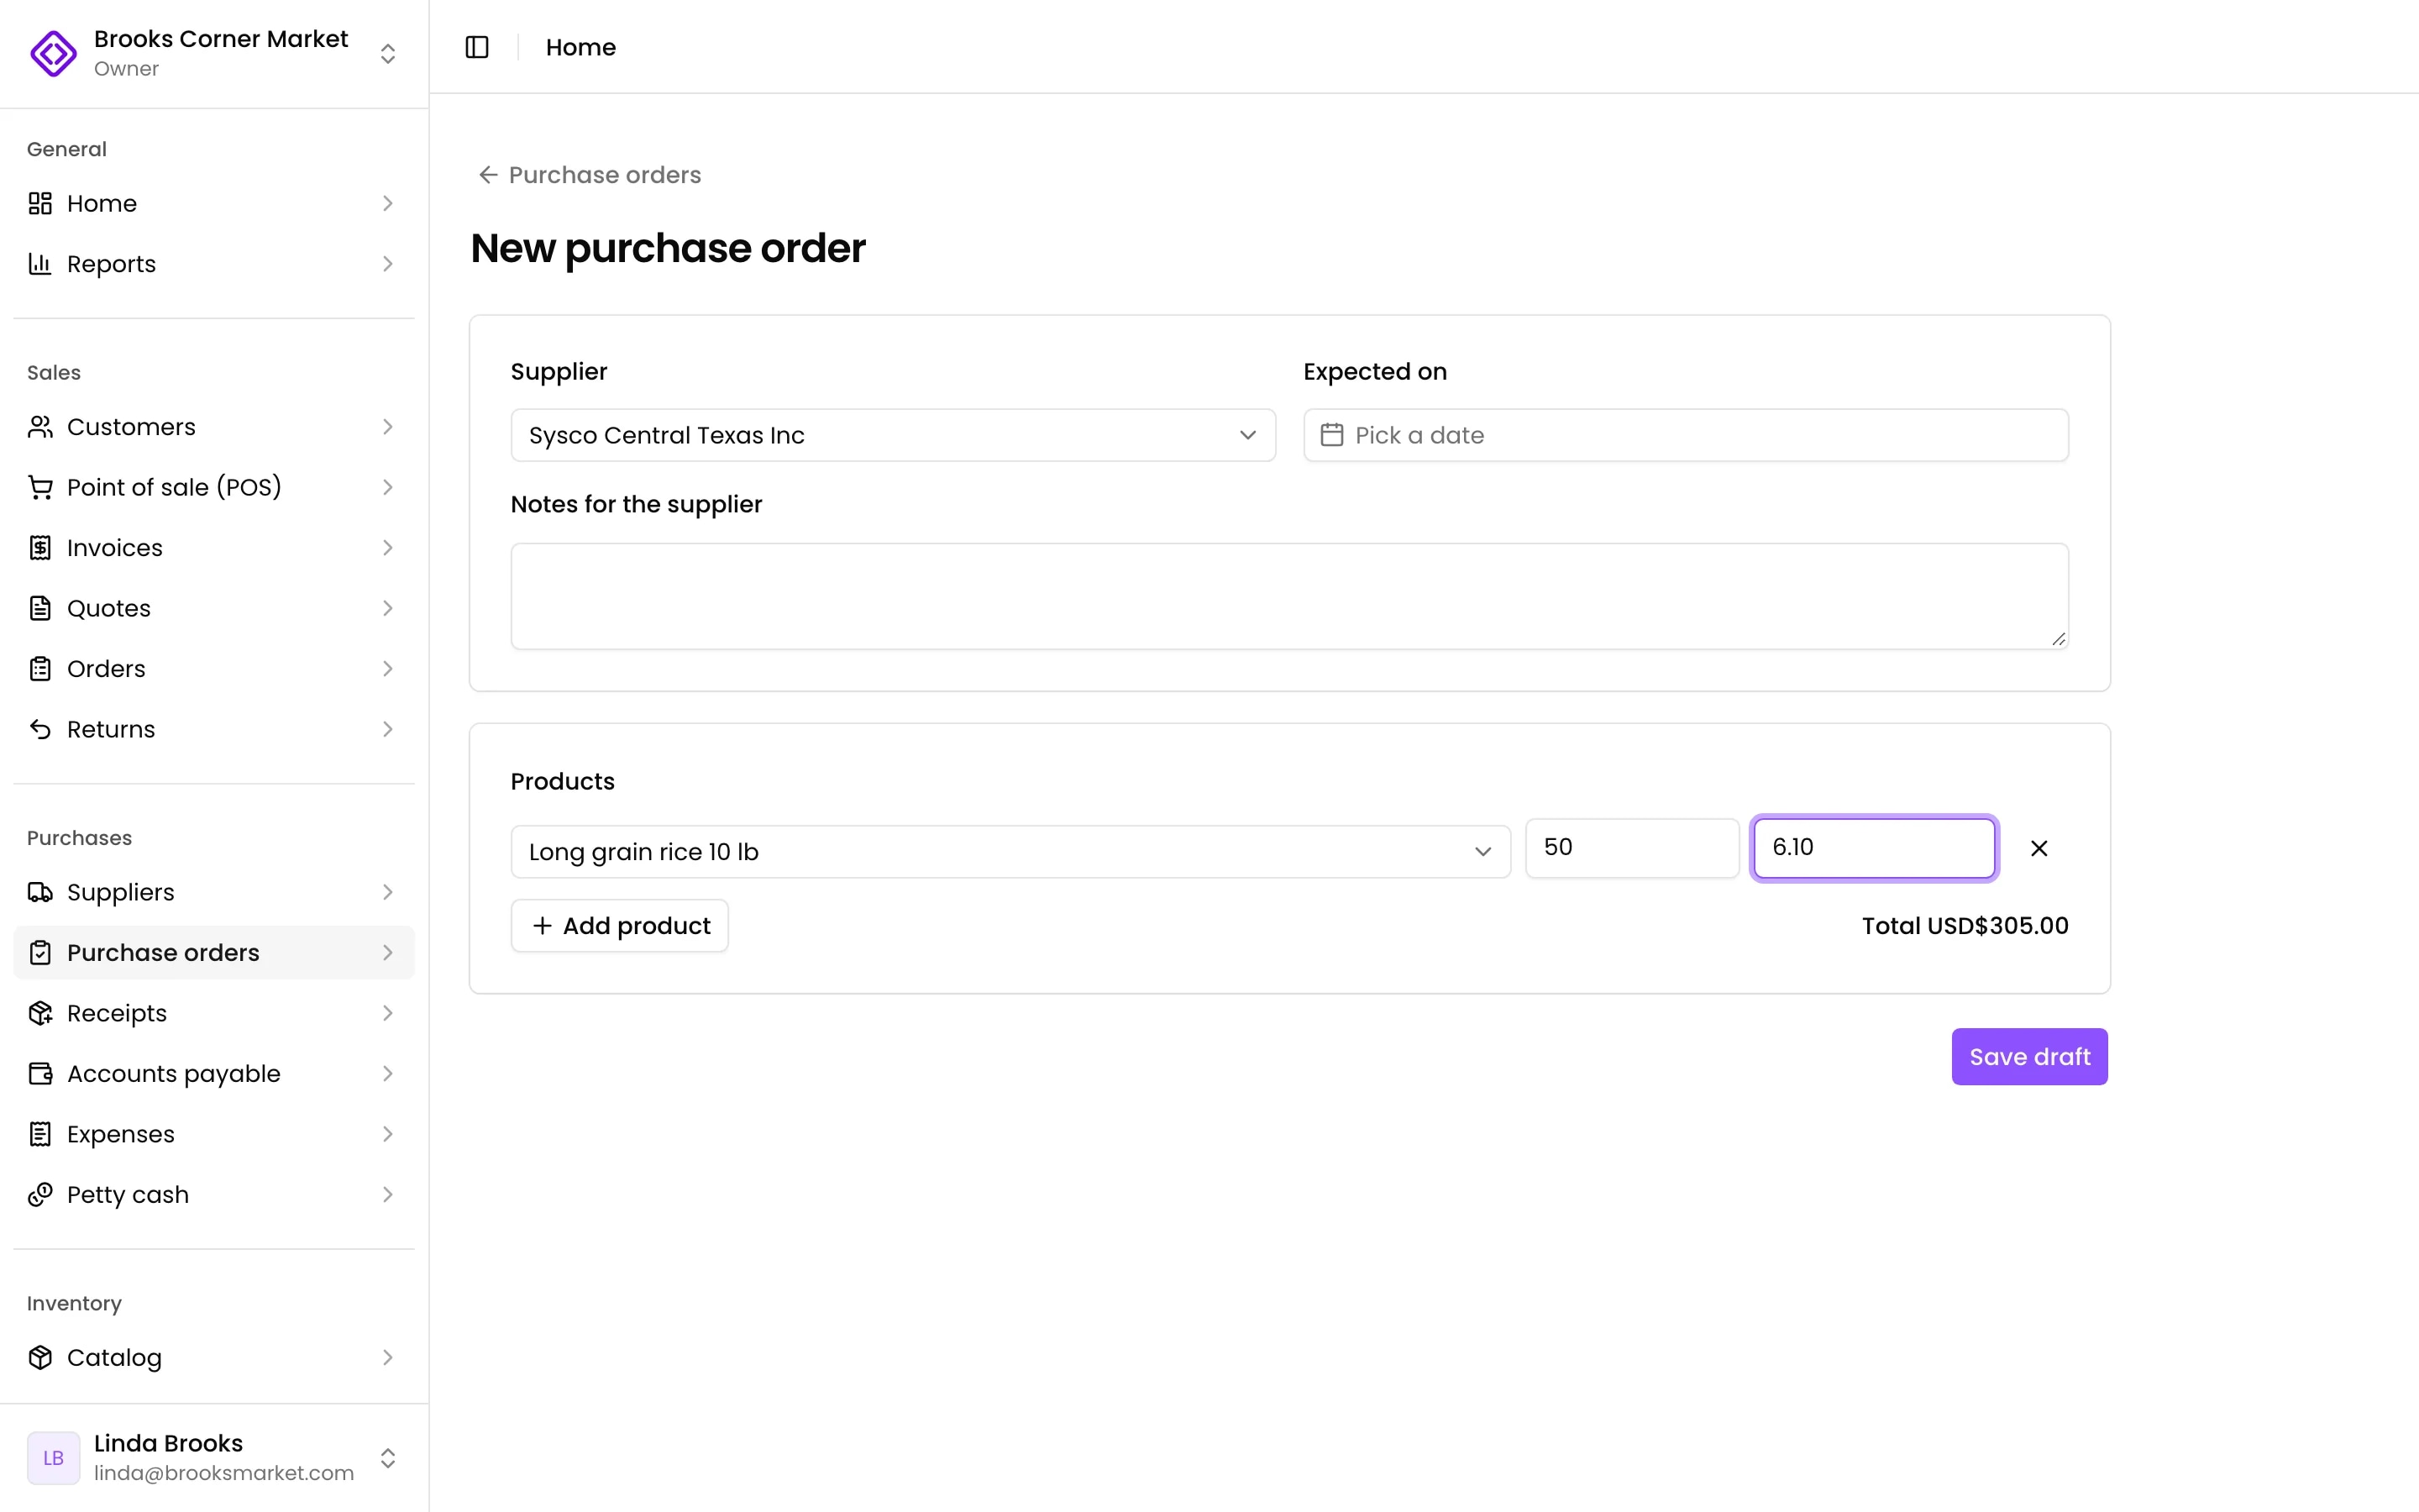This screenshot has height=1512, width=2419.
Task: Click the quantity field showing 50
Action: click(x=1631, y=848)
